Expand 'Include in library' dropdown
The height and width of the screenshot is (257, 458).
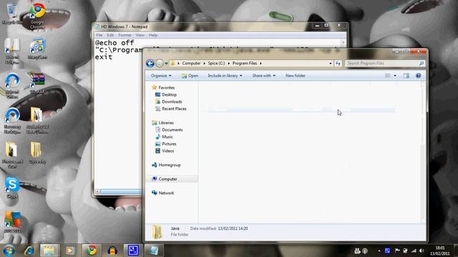[225, 76]
